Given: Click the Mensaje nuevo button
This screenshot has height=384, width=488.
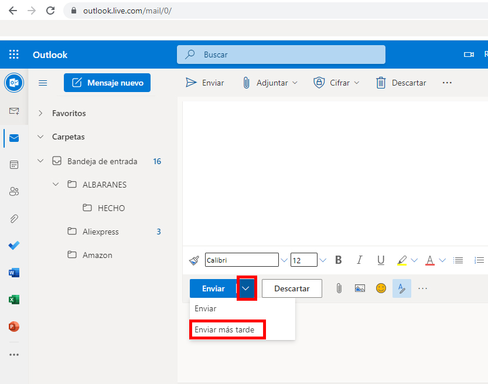Looking at the screenshot, I should click(107, 83).
